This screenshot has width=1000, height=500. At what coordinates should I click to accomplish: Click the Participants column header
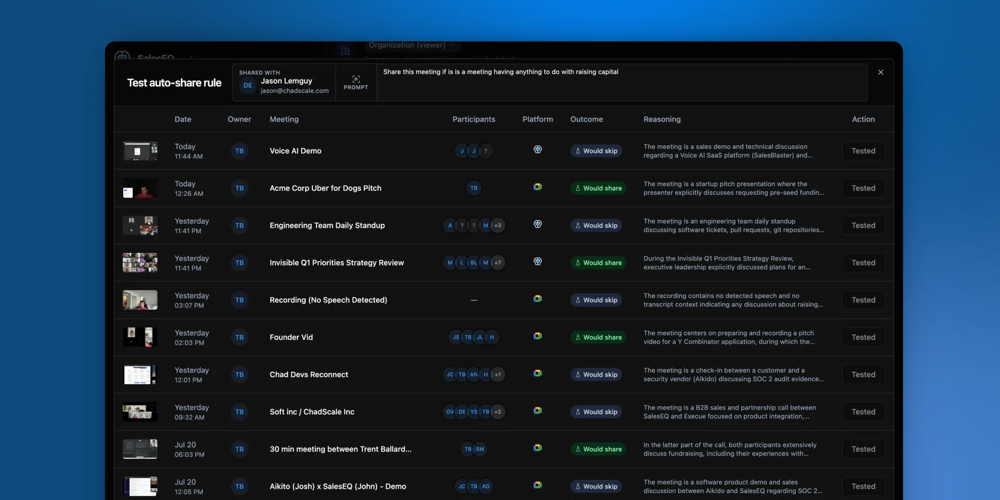pos(474,119)
